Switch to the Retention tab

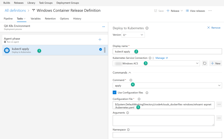(50, 19)
